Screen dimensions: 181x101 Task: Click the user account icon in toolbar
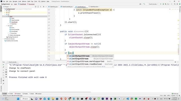pyautogui.click(x=141, y=4)
